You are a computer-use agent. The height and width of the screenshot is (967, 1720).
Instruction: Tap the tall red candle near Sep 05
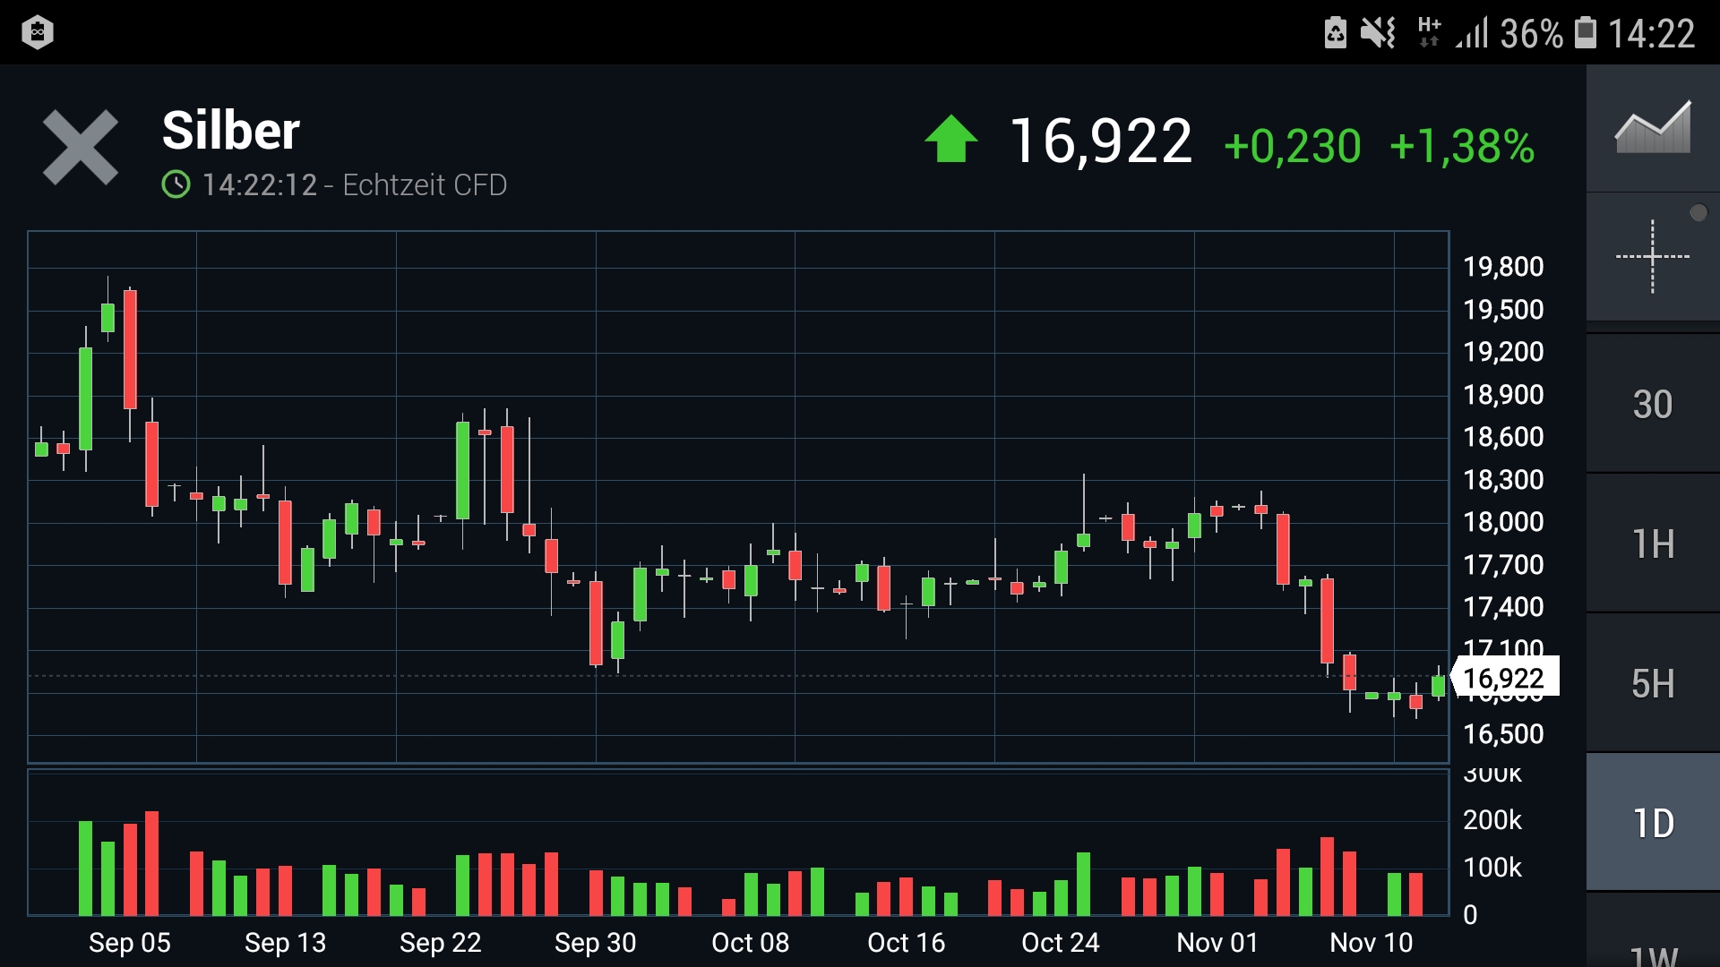pyautogui.click(x=130, y=349)
